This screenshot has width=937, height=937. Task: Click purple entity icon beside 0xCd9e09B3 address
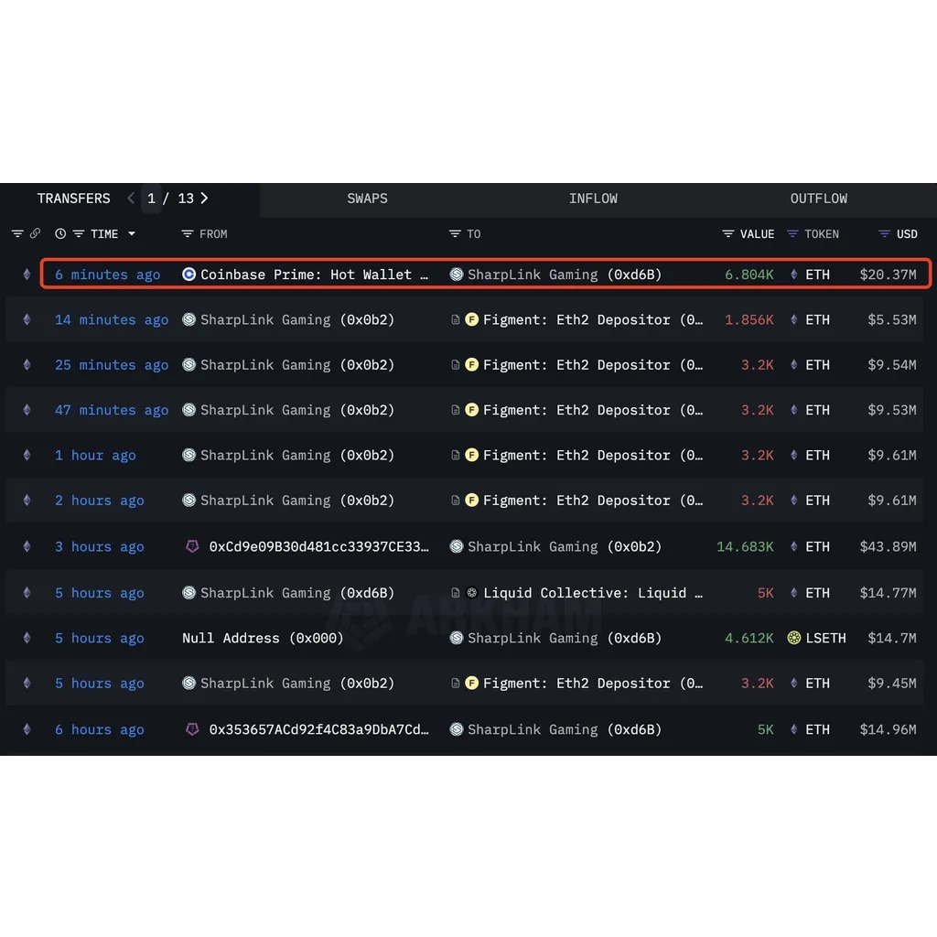coord(192,546)
